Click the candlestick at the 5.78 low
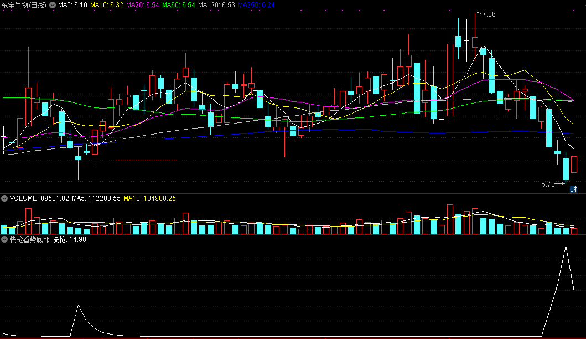 pyautogui.click(x=566, y=169)
